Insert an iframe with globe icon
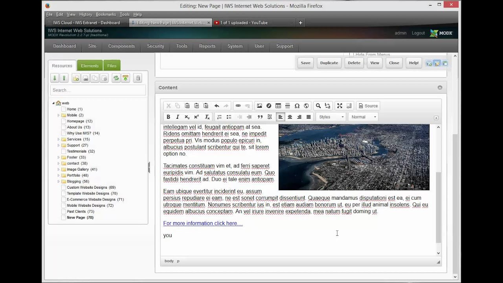Viewport: 503px width, 283px height. (307, 106)
